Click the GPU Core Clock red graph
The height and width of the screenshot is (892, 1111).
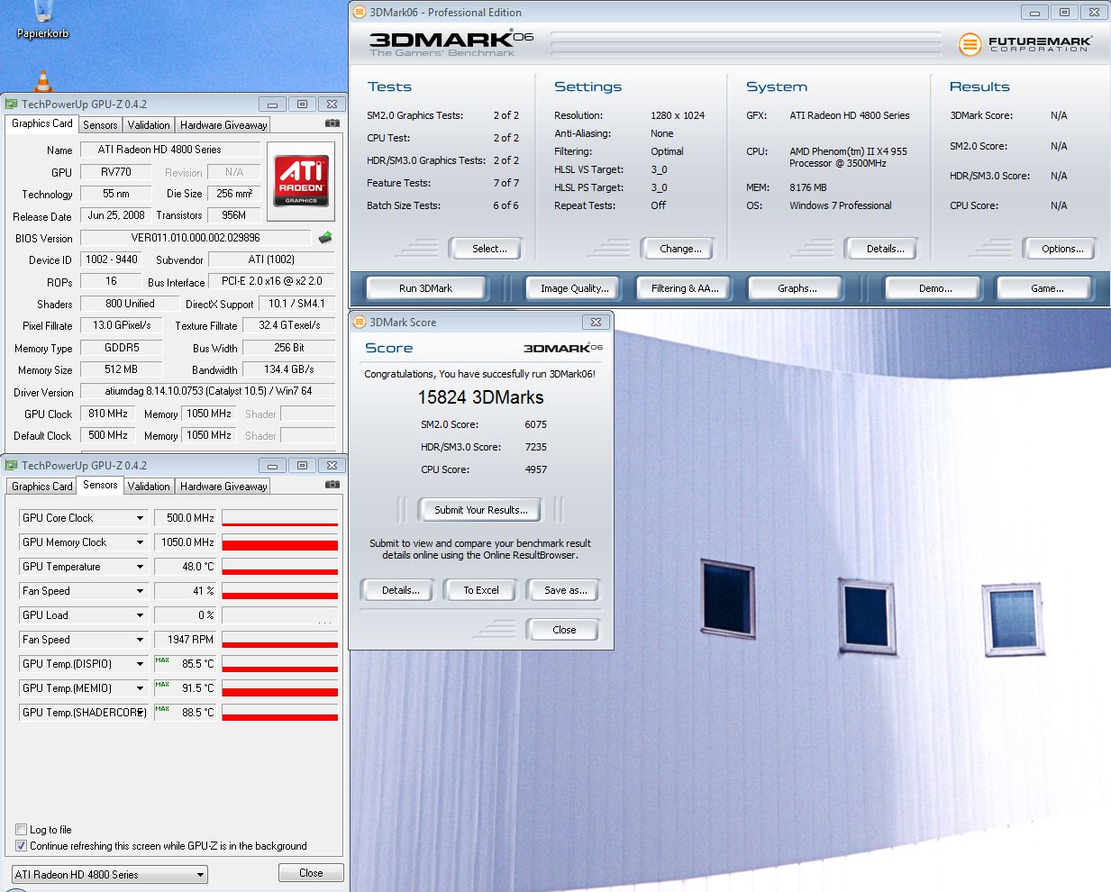click(x=280, y=518)
